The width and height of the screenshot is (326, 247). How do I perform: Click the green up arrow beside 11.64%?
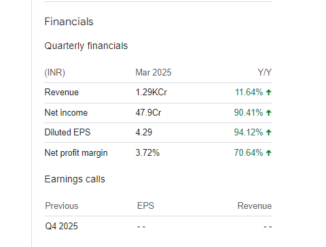268,93
